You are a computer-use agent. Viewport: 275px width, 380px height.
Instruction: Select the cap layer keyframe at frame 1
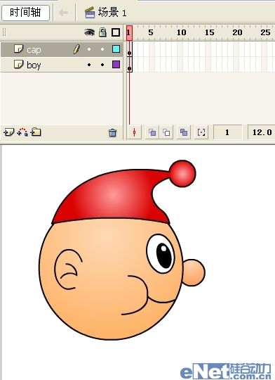coord(130,49)
